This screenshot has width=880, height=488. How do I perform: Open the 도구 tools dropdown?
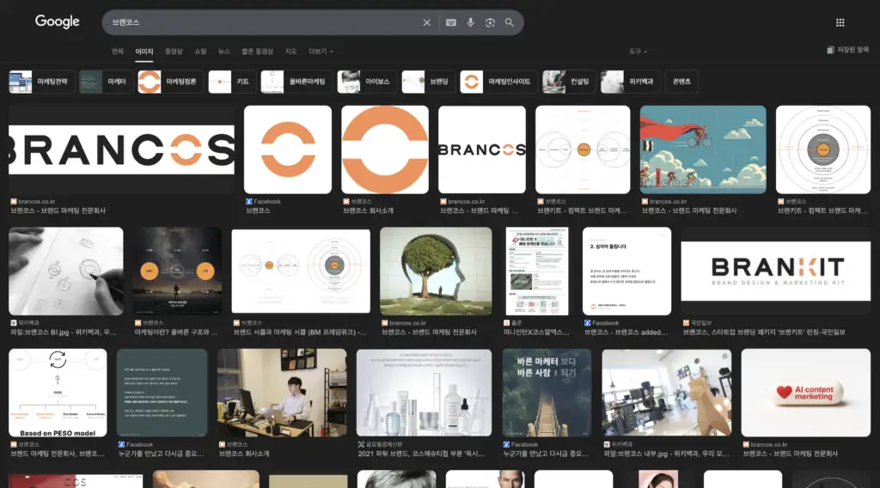coord(638,51)
